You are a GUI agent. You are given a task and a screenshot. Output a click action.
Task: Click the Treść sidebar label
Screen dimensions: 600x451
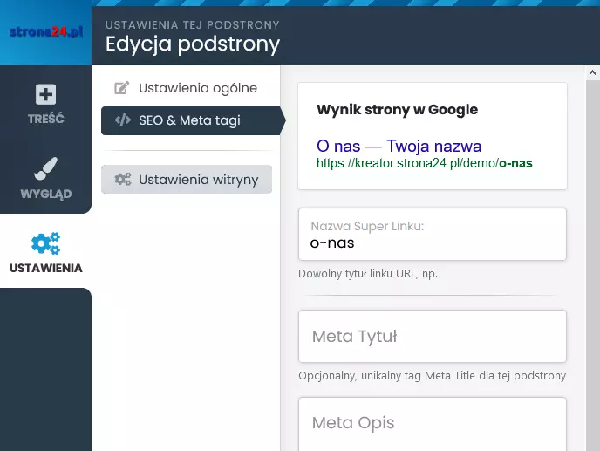pos(46,119)
